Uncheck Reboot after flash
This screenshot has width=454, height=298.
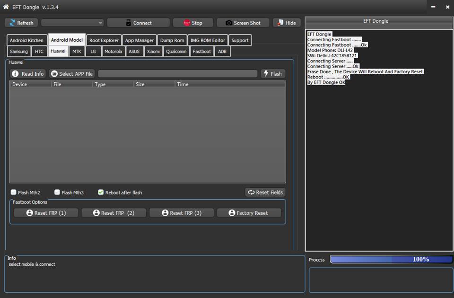point(101,193)
